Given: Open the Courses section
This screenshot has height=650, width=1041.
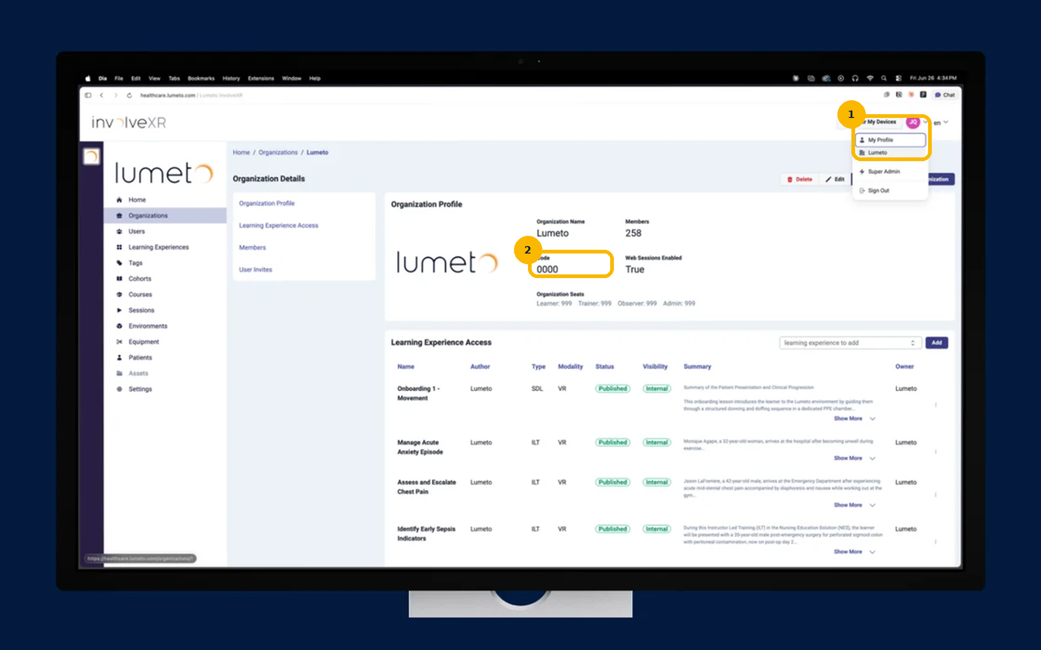Looking at the screenshot, I should (x=140, y=294).
